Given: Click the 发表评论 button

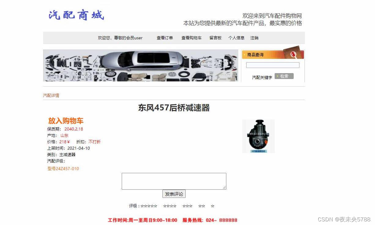Looking at the screenshot, I should click(174, 194).
